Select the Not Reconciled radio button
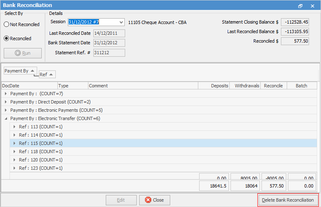The height and width of the screenshot is (207, 321). click(x=7, y=24)
